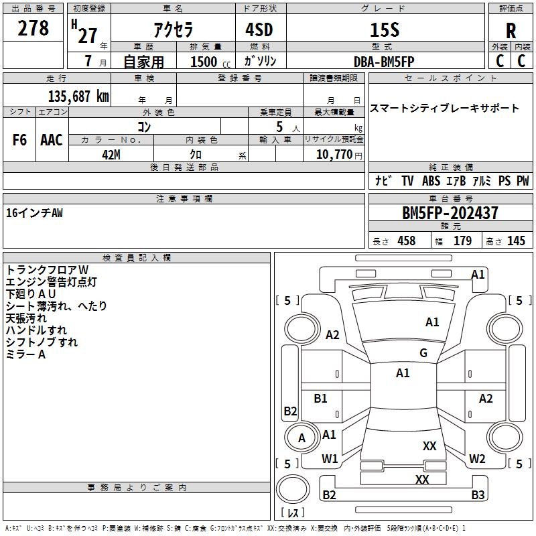Select the sales point スマートシティブレーキサポート

coord(444,108)
